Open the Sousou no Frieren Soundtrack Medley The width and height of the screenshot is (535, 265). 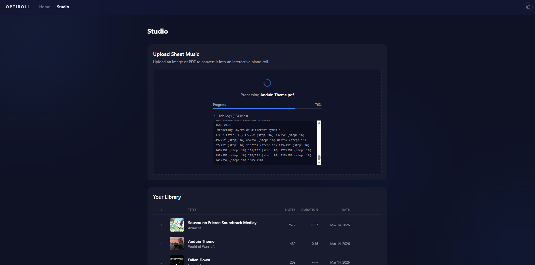click(222, 223)
